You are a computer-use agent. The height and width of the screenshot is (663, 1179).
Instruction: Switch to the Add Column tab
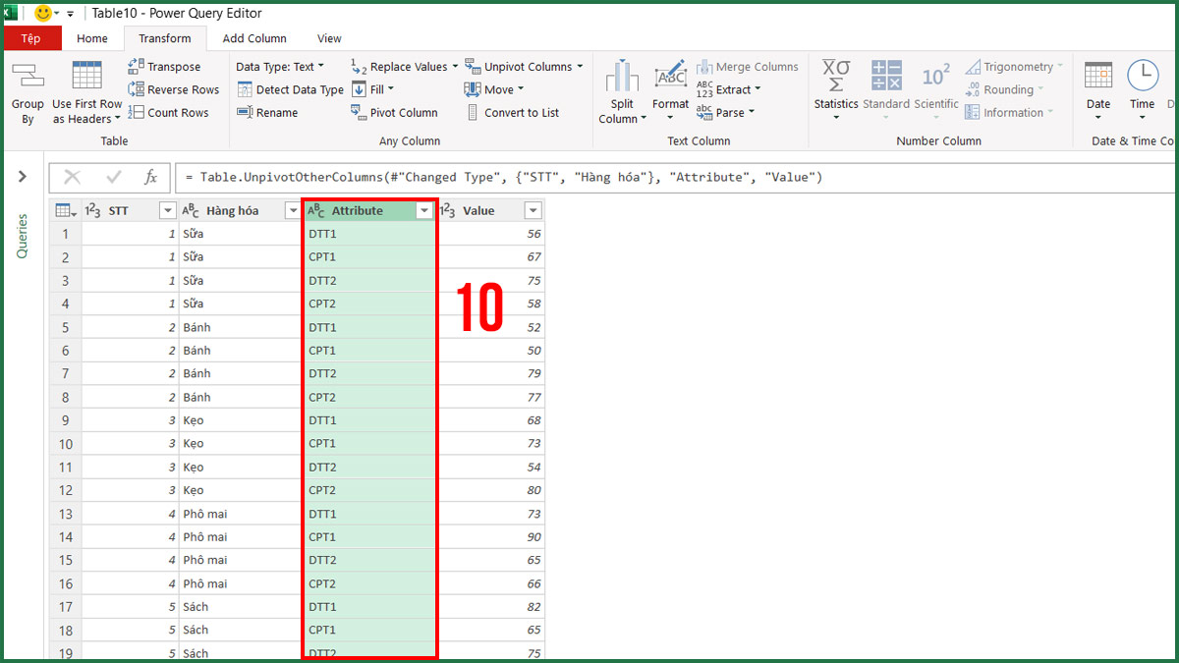(x=253, y=38)
